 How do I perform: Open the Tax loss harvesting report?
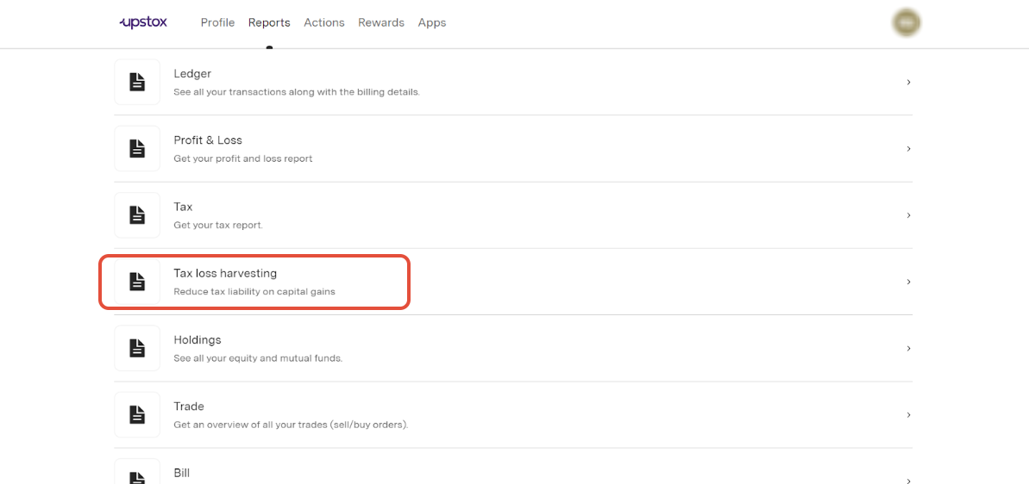click(225, 273)
